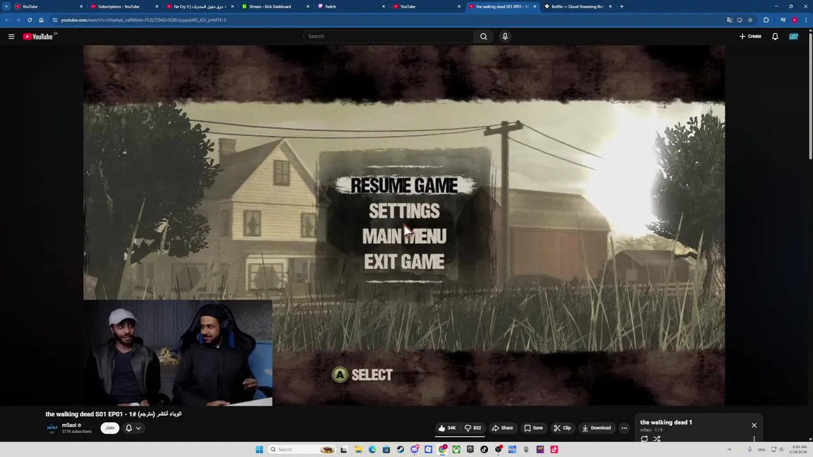Loop the walking dead 1 playlist
Screen dimensions: 813x457
(x=644, y=439)
